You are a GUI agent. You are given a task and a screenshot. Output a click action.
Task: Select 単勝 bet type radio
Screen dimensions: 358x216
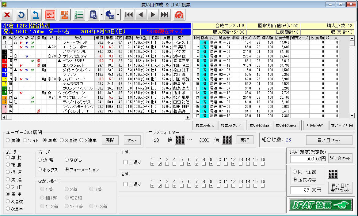pos(8,157)
